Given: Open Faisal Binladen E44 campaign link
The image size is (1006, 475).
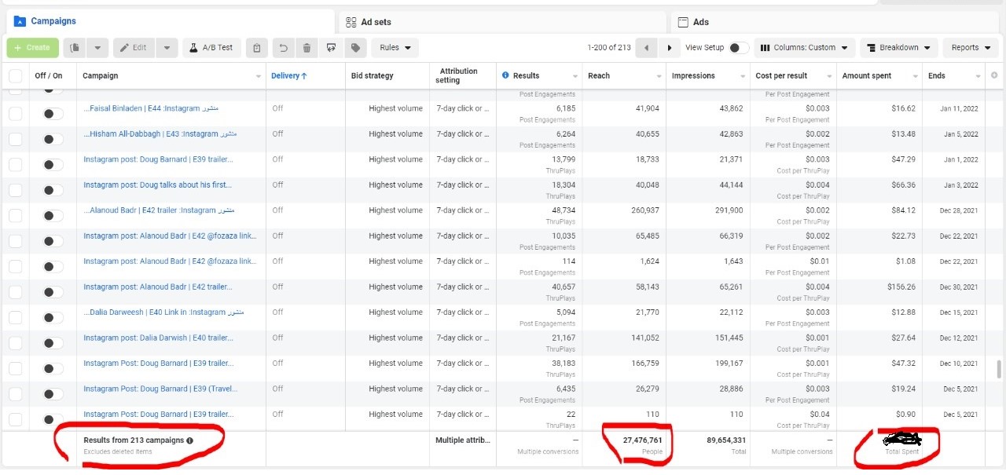Looking at the screenshot, I should pyautogui.click(x=151, y=108).
